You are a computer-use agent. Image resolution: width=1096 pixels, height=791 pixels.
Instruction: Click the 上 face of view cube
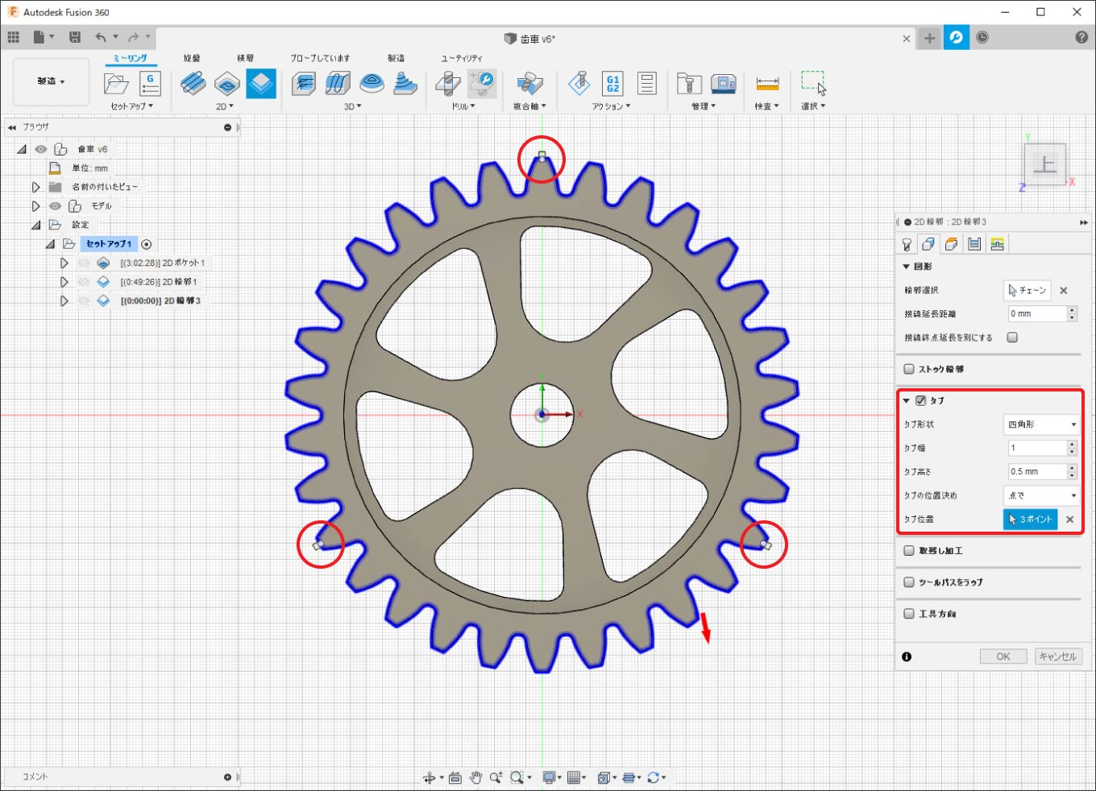click(x=1044, y=164)
